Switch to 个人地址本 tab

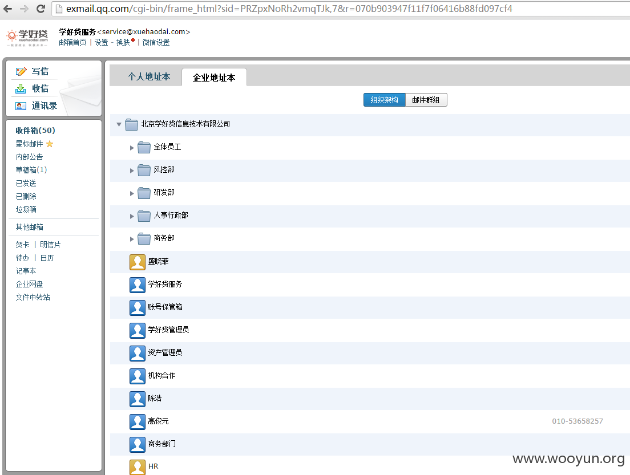149,76
